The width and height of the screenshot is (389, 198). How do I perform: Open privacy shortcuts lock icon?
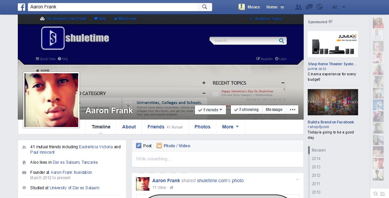point(335,7)
